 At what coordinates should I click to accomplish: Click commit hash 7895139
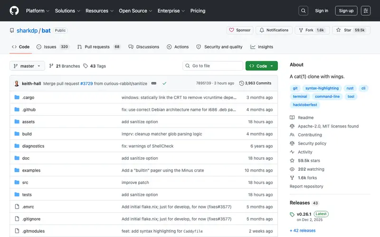pyautogui.click(x=204, y=83)
